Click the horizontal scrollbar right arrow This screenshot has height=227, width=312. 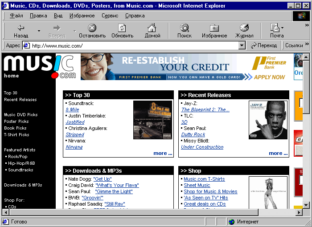[x=299, y=212]
